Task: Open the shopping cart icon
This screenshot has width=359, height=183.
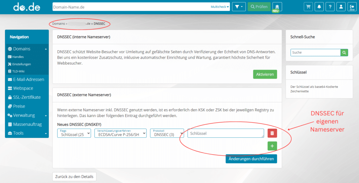Action: click(308, 7)
